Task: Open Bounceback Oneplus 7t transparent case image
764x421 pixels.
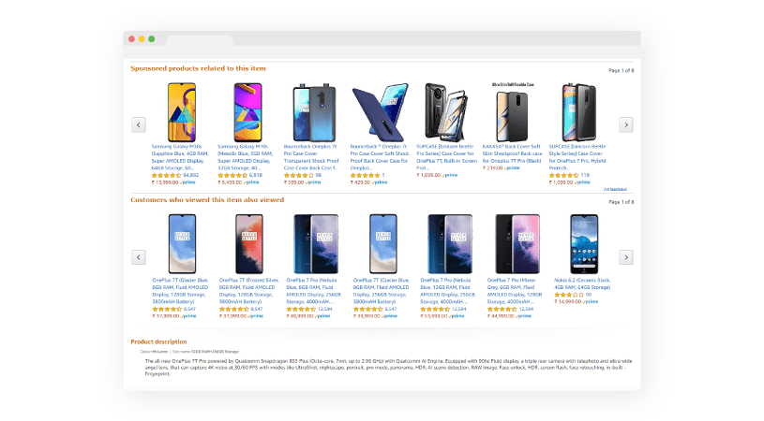Action: 314,112
